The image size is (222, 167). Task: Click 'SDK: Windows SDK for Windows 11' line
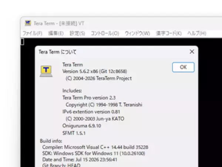point(94,153)
